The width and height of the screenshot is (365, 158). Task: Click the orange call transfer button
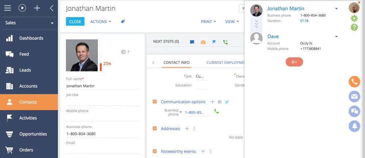(294, 62)
